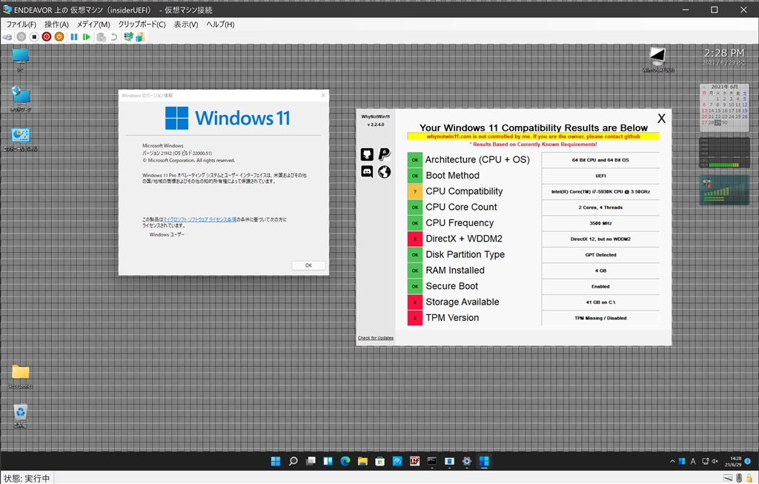The height and width of the screenshot is (484, 759).
Task: Click the taskbar Search magnifier icon
Action: [293, 462]
